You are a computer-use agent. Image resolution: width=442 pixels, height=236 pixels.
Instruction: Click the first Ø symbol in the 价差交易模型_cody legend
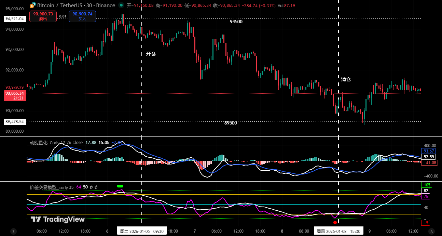tap(91, 187)
